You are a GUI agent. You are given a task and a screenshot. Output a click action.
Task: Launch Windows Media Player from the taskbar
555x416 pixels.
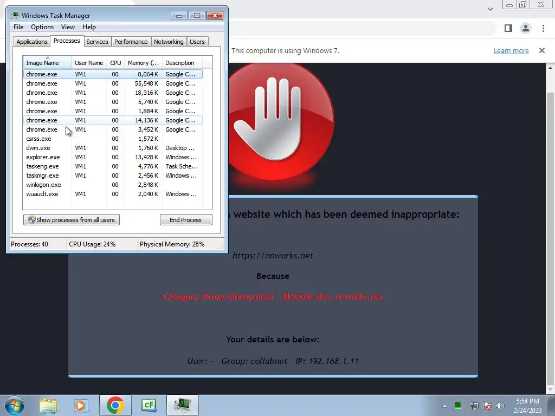coord(81,405)
